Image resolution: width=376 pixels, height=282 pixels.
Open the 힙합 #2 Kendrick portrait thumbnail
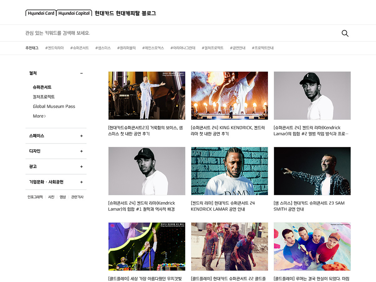coord(312,96)
